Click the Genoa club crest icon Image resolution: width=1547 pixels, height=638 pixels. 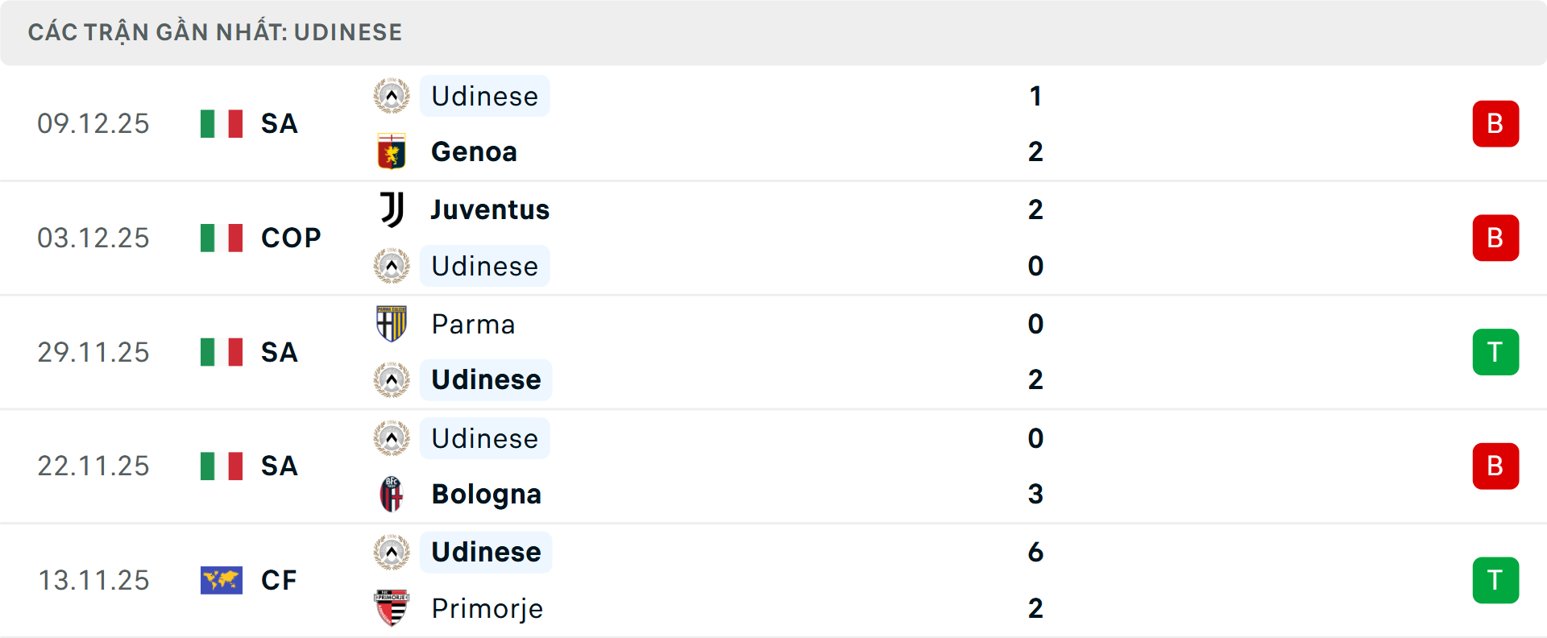click(392, 151)
